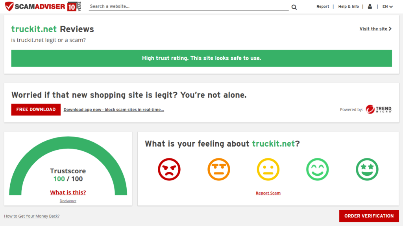Click the Trend Micro logo
403x226 pixels.
pyautogui.click(x=379, y=109)
